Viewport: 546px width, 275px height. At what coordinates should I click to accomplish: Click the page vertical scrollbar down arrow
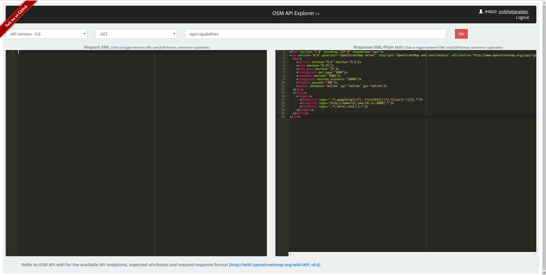click(x=544, y=273)
